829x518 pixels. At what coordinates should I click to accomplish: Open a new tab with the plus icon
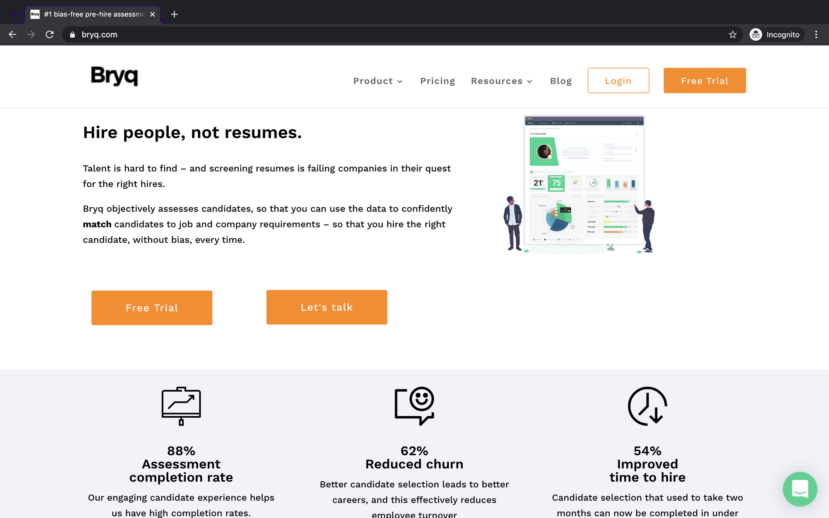(x=175, y=14)
